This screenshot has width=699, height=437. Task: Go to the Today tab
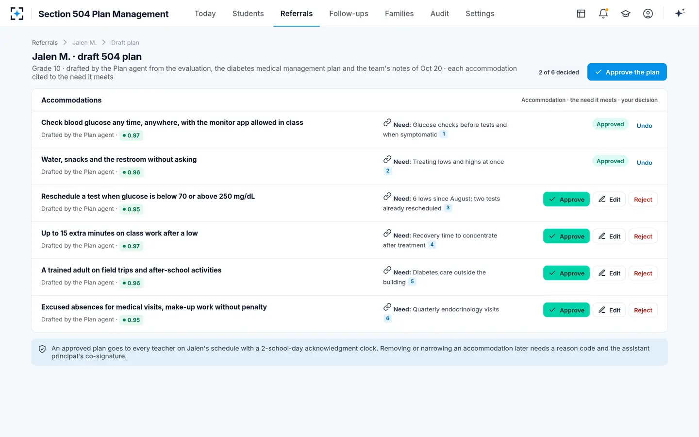click(x=205, y=14)
